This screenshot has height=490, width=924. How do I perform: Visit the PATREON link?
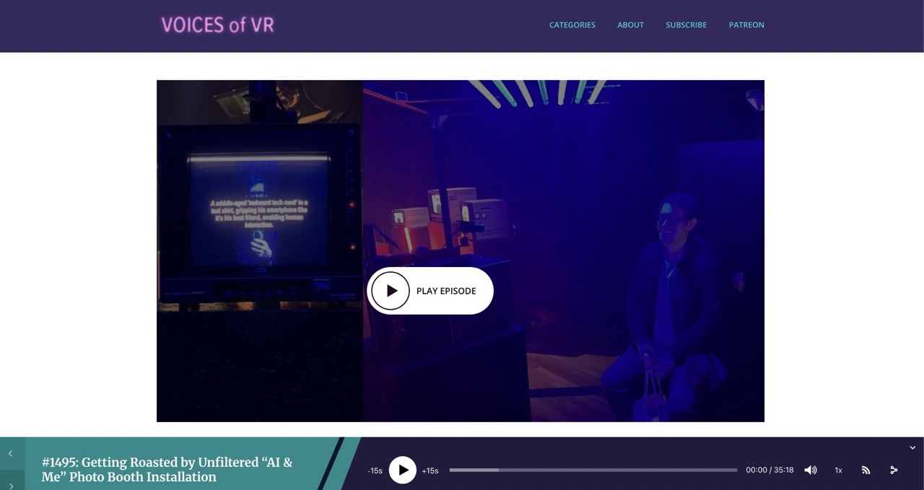746,25
